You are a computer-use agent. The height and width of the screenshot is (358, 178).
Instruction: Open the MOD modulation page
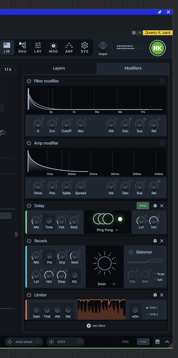click(x=53, y=48)
